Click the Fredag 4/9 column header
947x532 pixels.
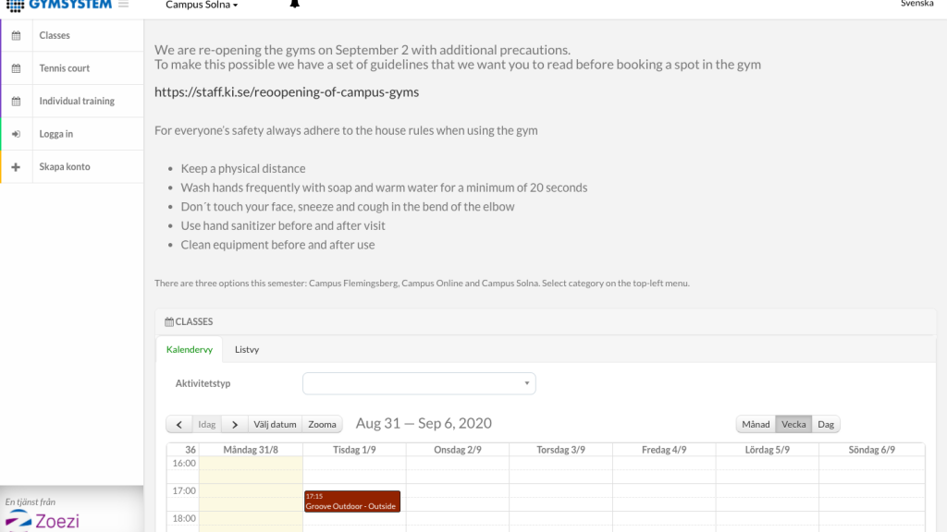click(x=664, y=450)
